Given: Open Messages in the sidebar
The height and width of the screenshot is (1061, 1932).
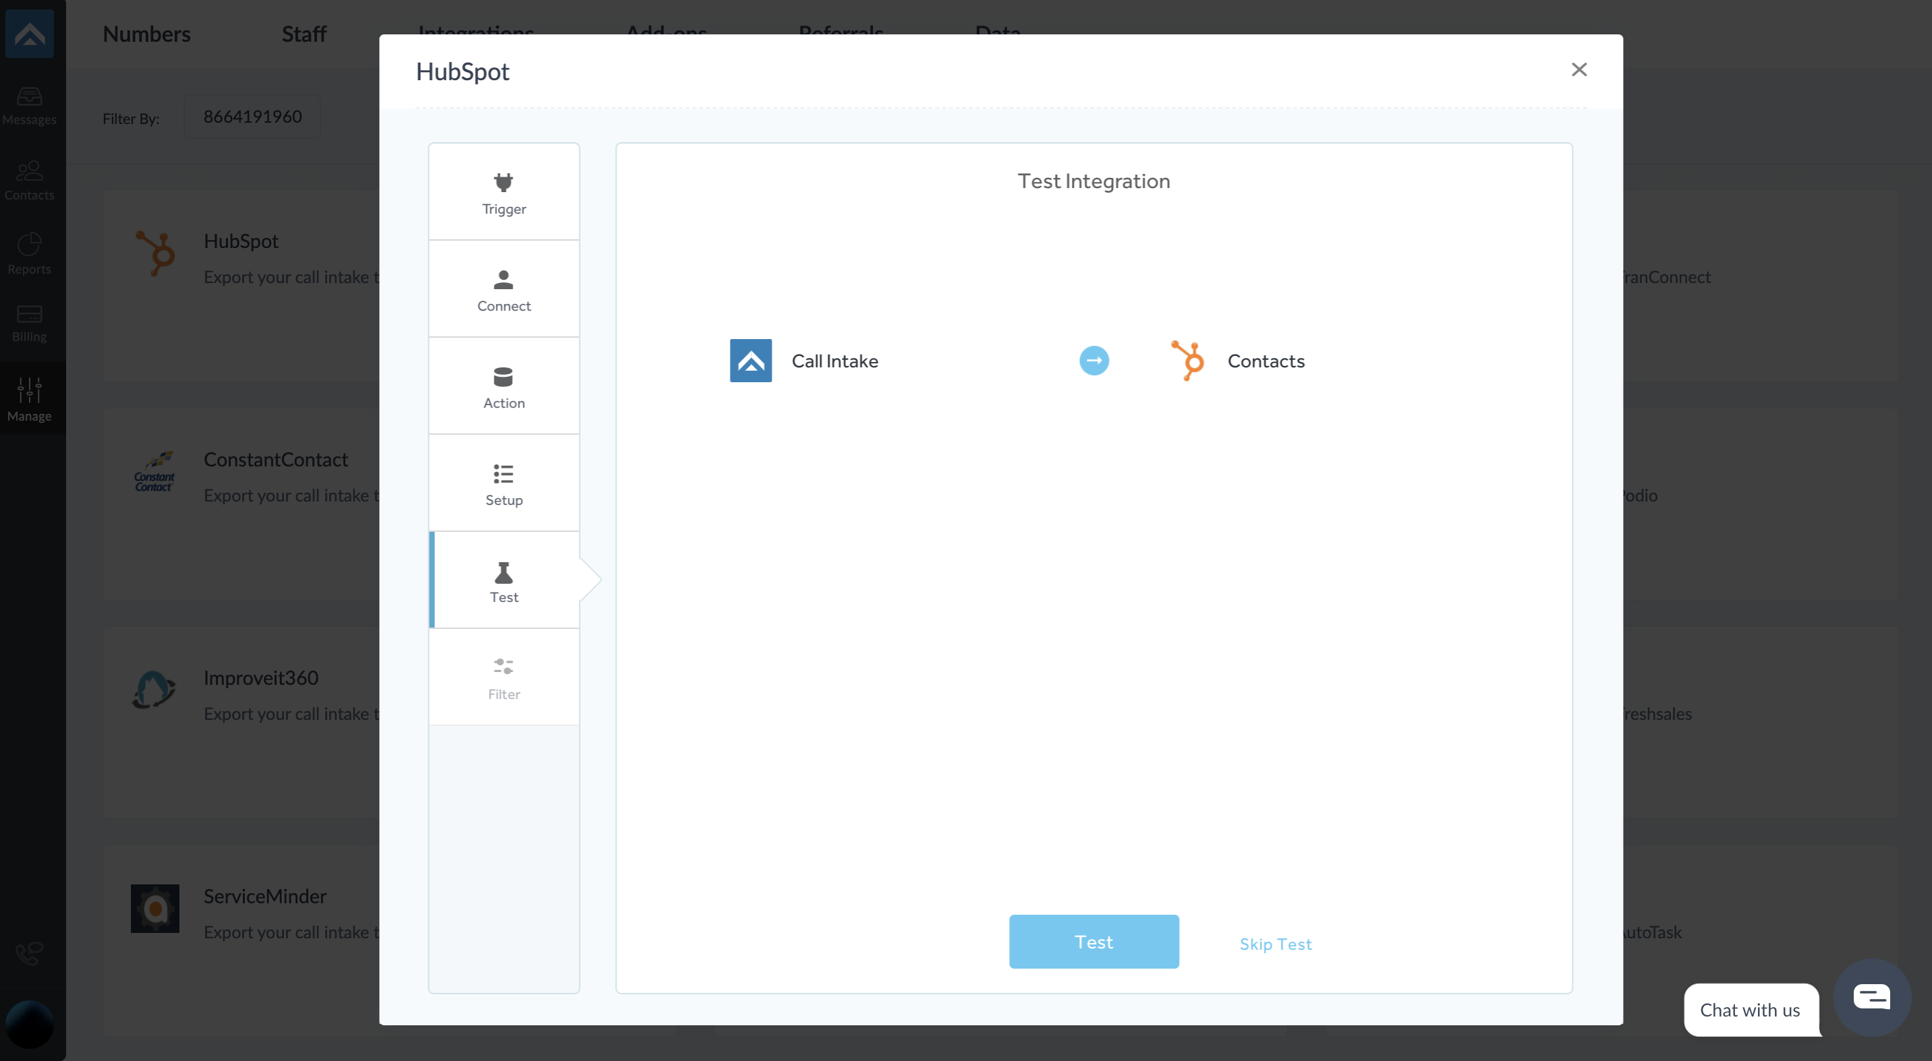Looking at the screenshot, I should (x=29, y=106).
